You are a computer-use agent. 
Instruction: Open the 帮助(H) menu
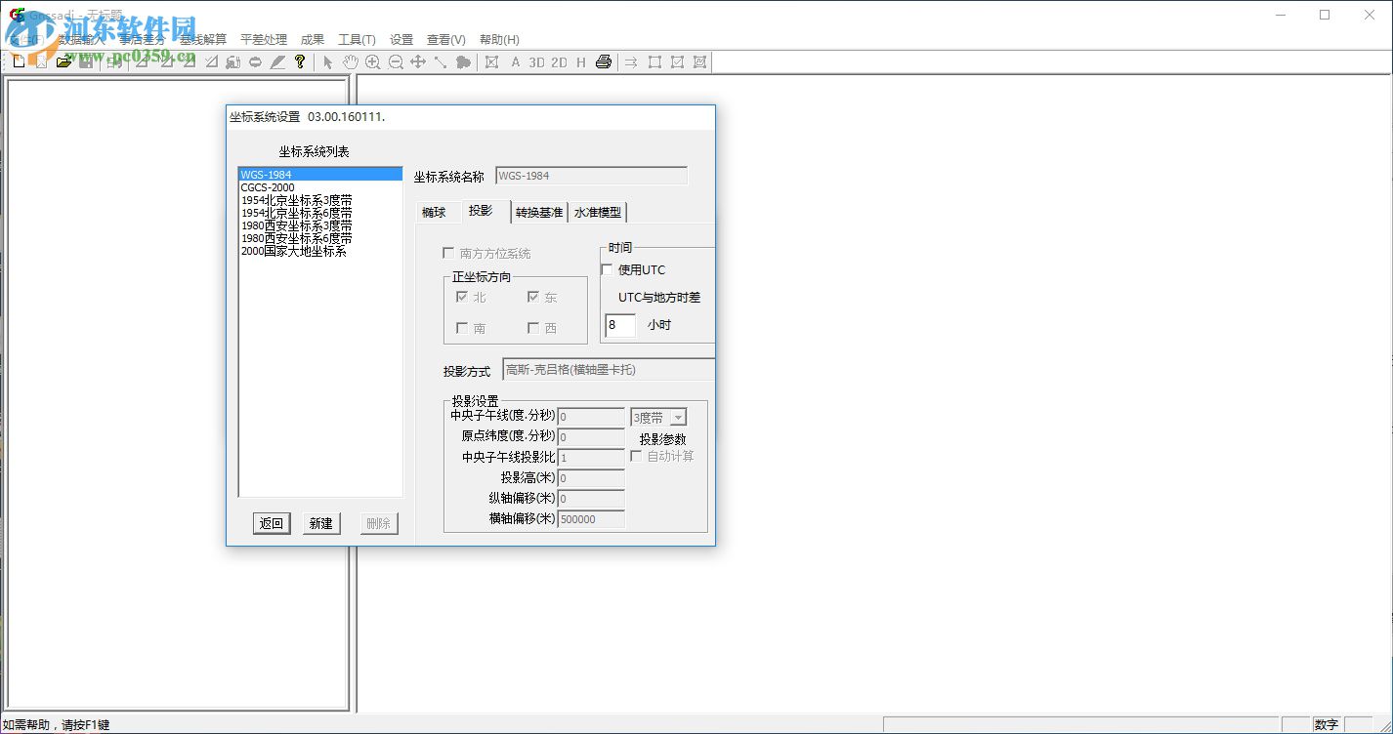coord(499,40)
